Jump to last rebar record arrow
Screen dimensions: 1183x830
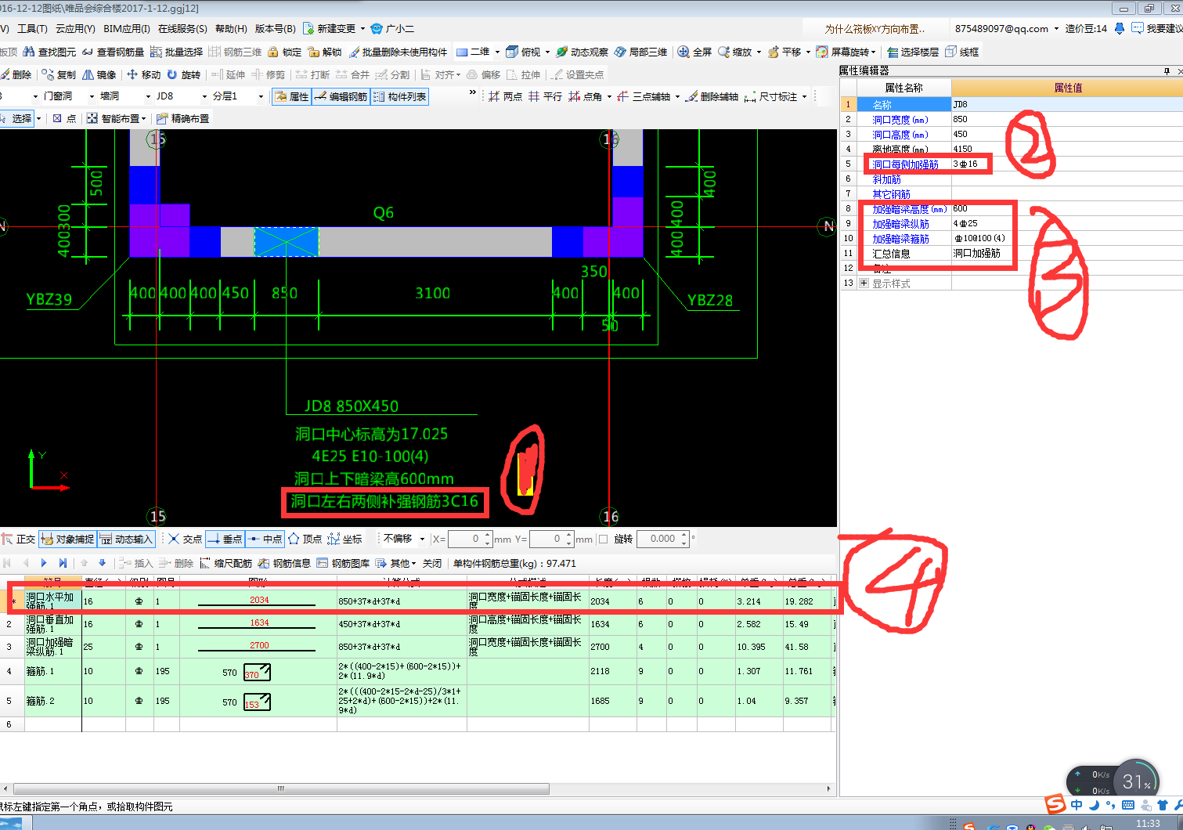coord(63,563)
